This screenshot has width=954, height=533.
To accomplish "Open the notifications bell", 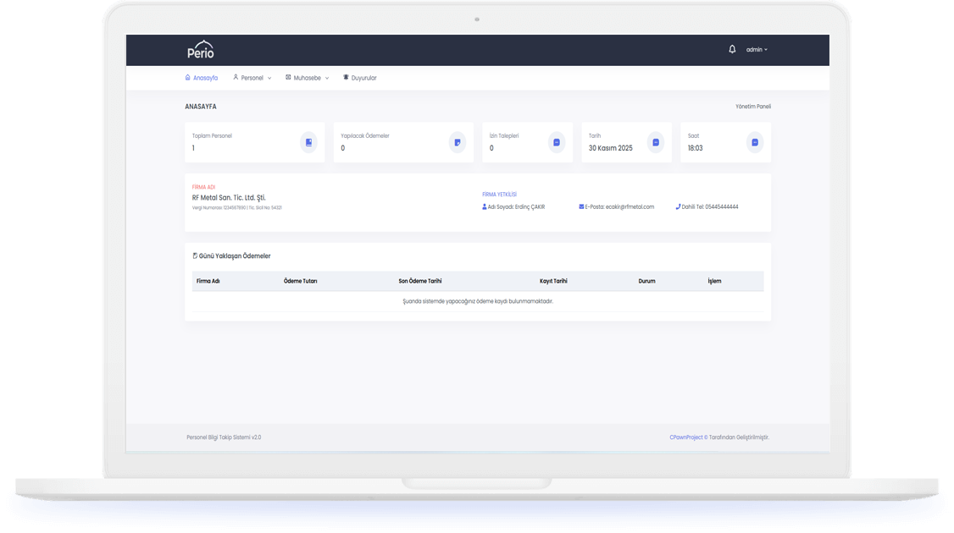I will [x=732, y=49].
